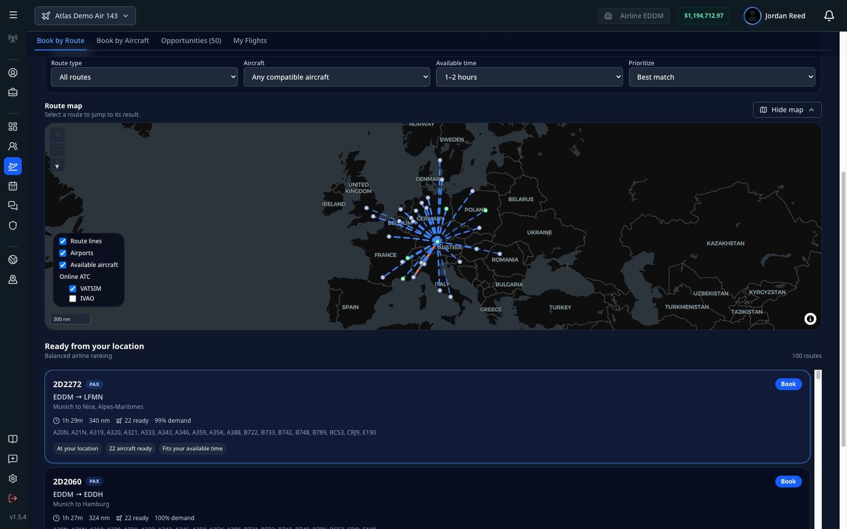Click the live radio broadcast sidebar icon
847x529 pixels.
pyautogui.click(x=13, y=38)
